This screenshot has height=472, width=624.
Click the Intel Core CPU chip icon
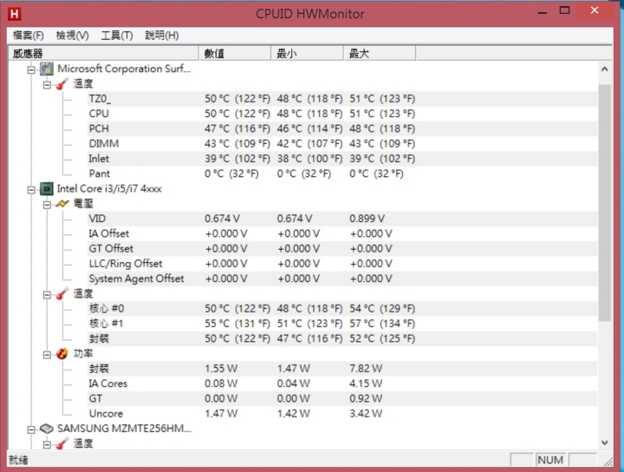tap(47, 189)
